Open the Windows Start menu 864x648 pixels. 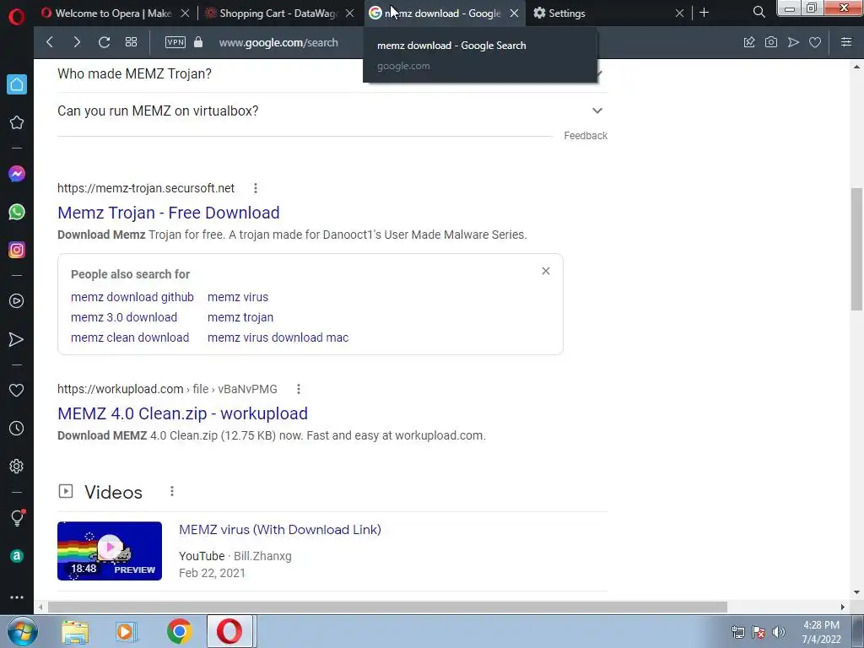point(23,631)
